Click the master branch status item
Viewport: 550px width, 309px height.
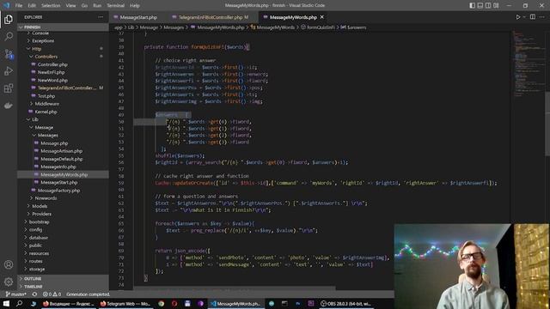point(16,294)
